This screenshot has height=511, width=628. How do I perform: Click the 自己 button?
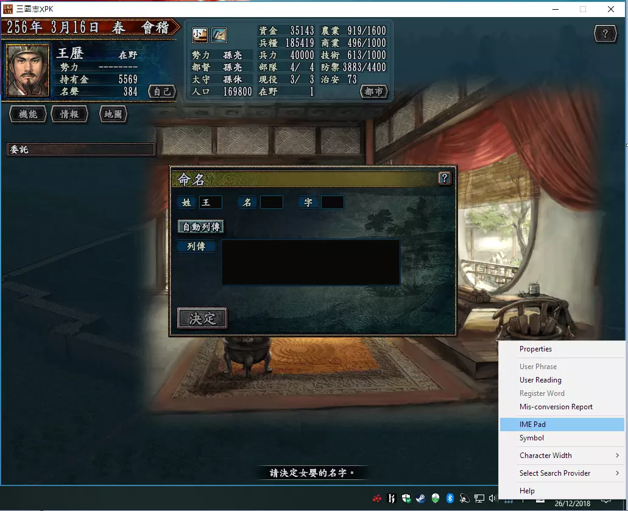[162, 92]
